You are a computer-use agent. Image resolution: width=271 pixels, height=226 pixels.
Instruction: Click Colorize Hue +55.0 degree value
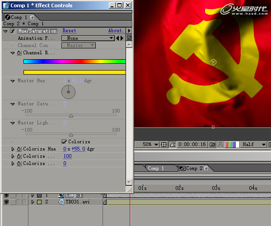click(x=79, y=149)
